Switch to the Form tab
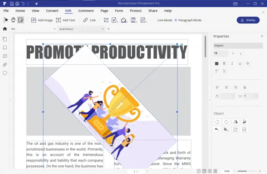The height and width of the screenshot is (174, 267). pyautogui.click(x=119, y=11)
